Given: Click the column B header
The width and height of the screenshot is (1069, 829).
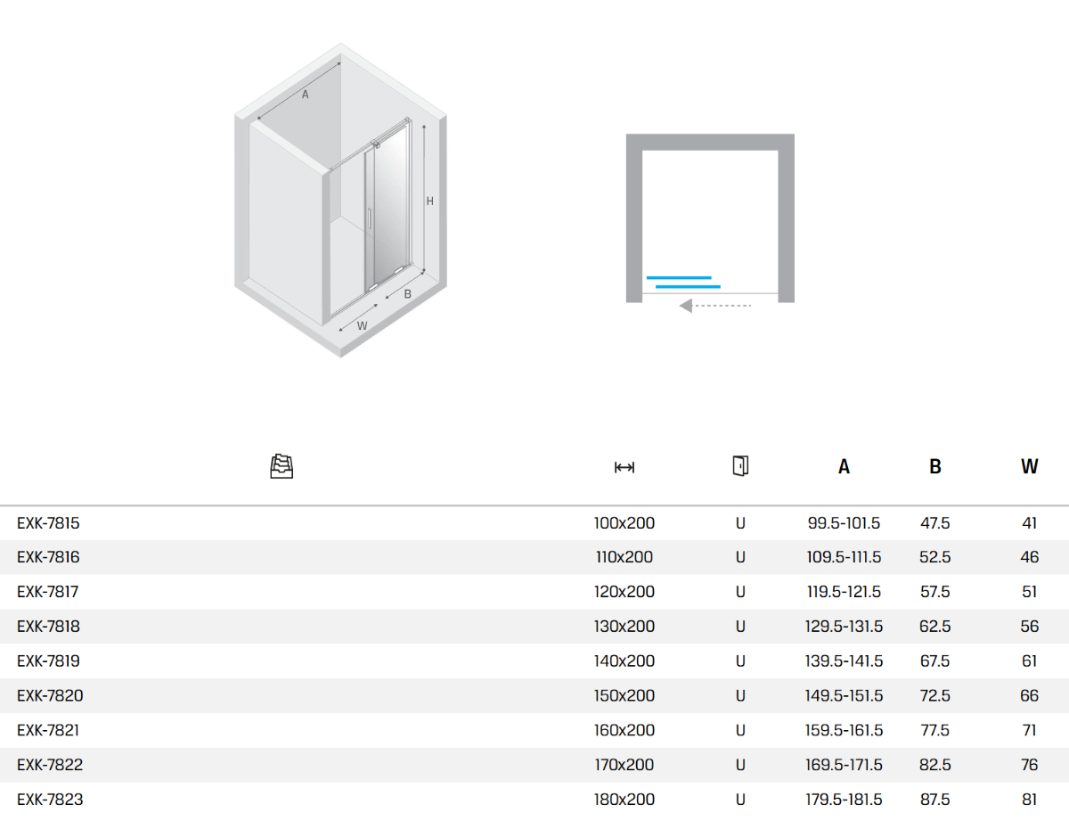Looking at the screenshot, I should pyautogui.click(x=934, y=467).
